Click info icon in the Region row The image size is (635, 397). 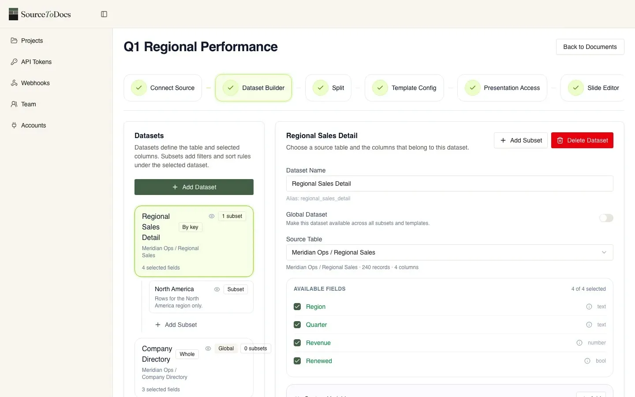point(589,307)
